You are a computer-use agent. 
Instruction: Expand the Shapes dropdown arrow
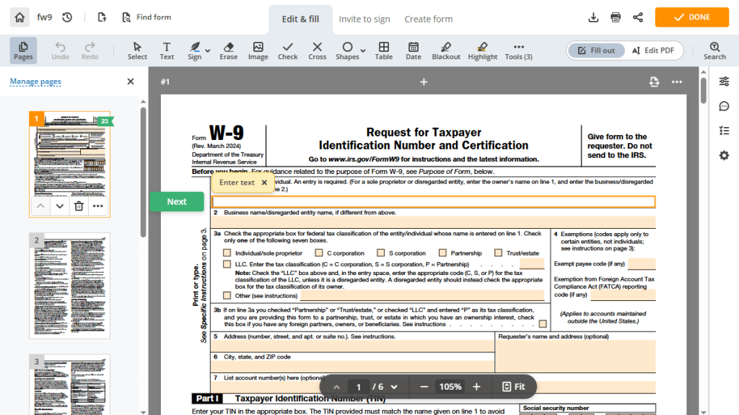coord(363,51)
